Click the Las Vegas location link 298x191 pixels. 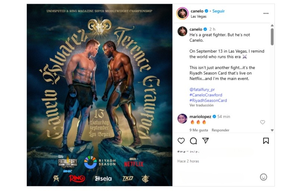[199, 16]
